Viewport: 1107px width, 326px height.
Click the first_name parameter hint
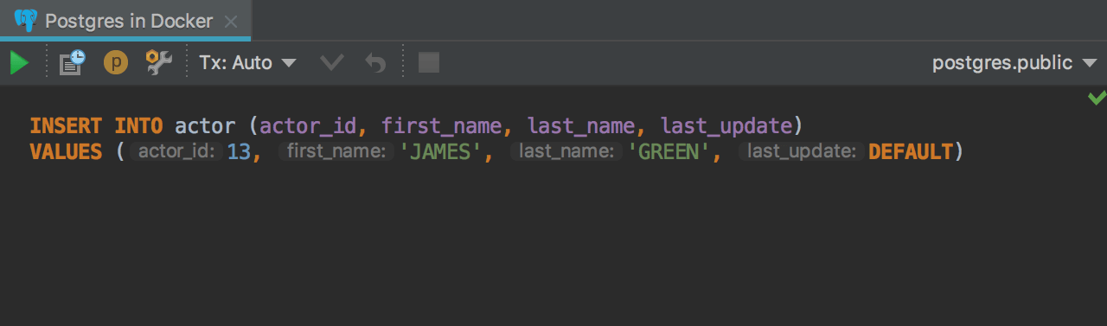[x=336, y=152]
